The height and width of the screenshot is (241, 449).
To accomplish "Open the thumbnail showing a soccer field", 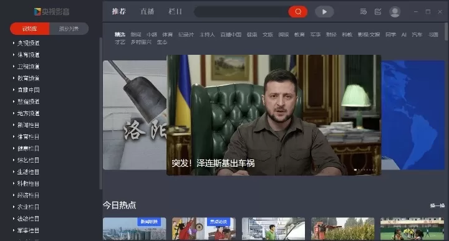I will coord(412,229).
